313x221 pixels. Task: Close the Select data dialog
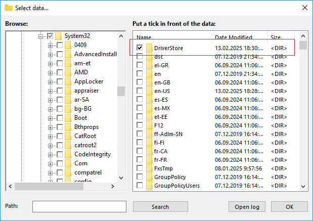(304, 8)
